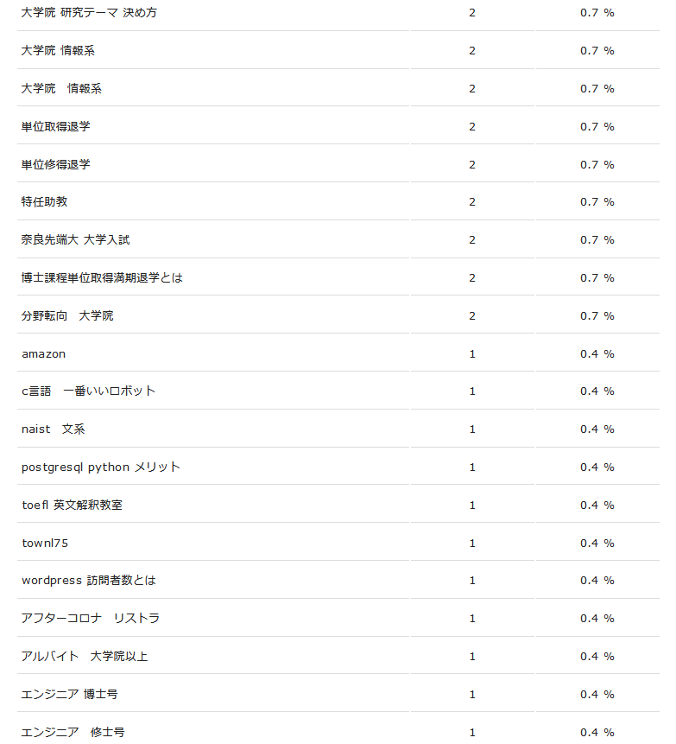Click the アフターコロナ リストラ keyword

(x=90, y=619)
